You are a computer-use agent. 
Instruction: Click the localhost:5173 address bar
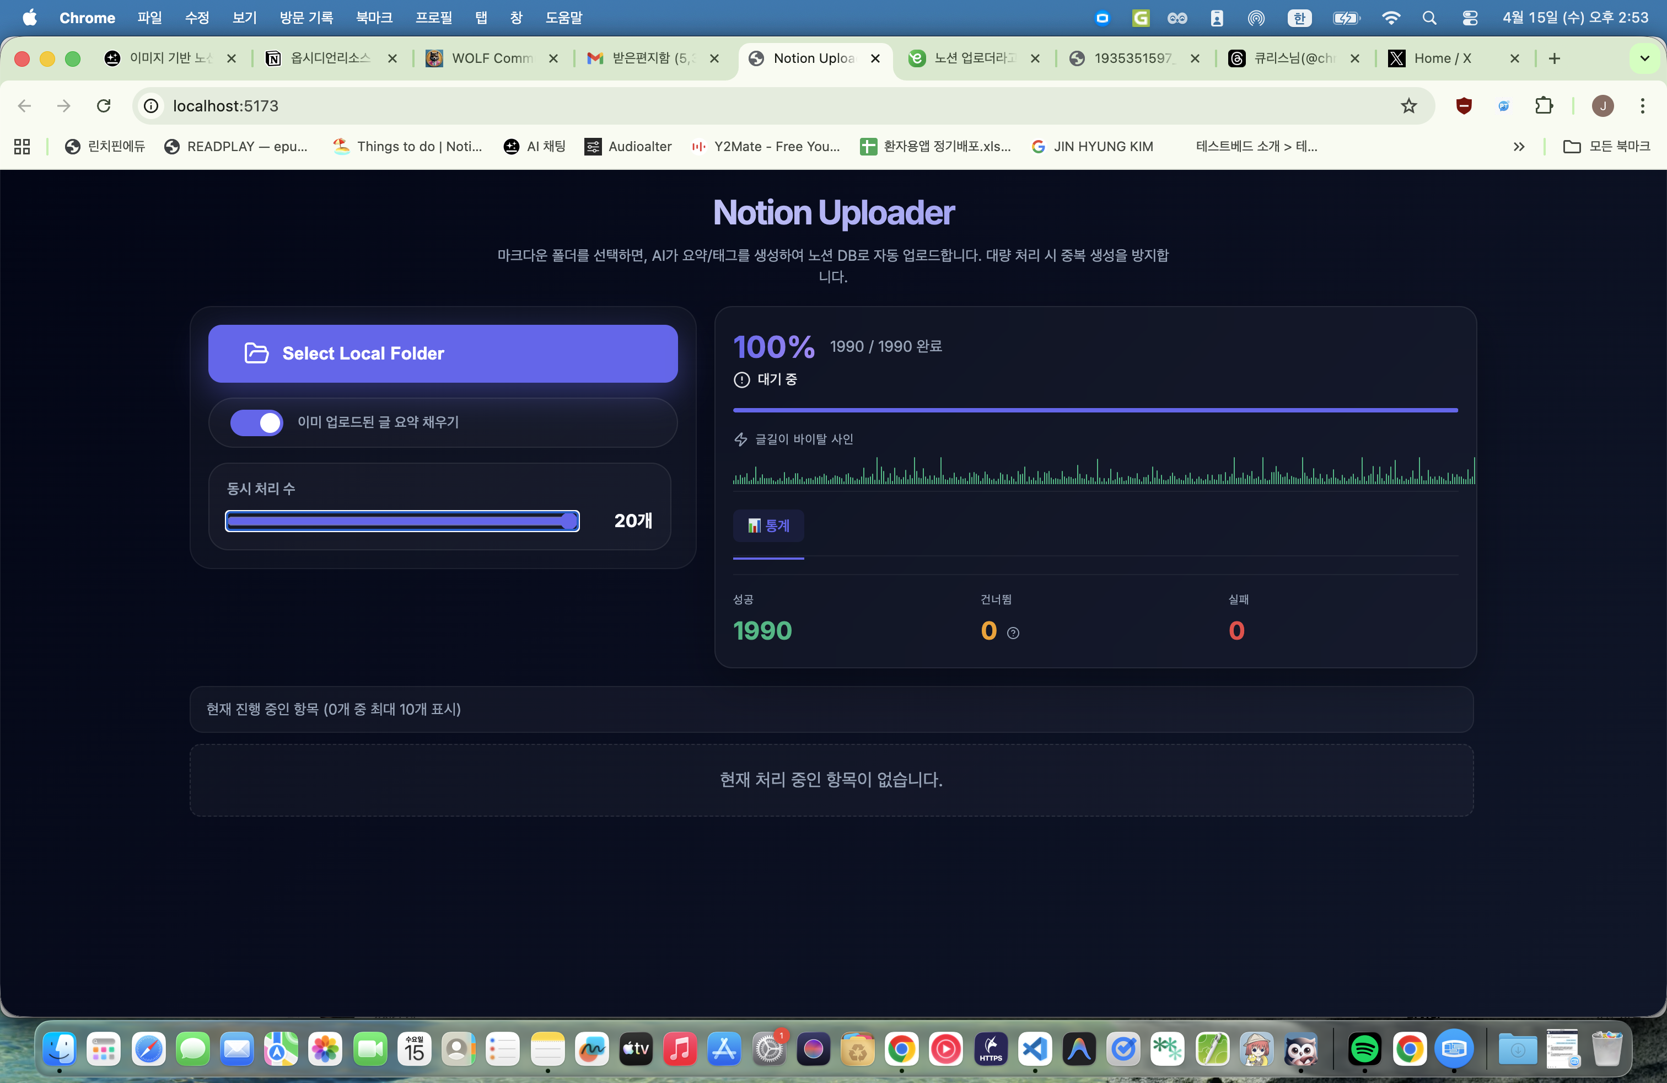pos(771,106)
